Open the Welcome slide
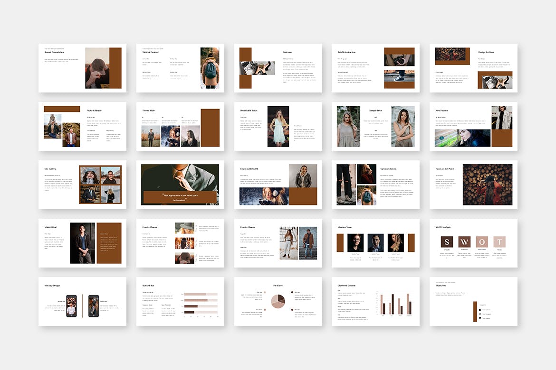 click(278, 68)
